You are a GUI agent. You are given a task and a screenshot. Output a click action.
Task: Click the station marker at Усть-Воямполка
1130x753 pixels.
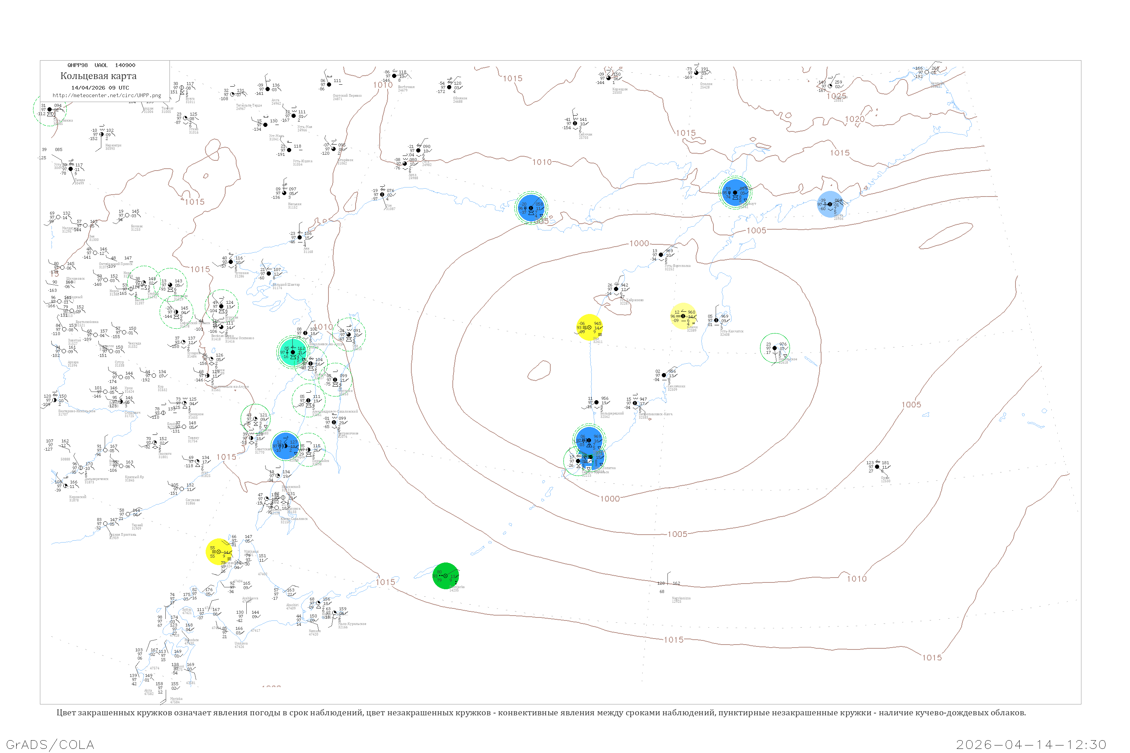point(661,255)
